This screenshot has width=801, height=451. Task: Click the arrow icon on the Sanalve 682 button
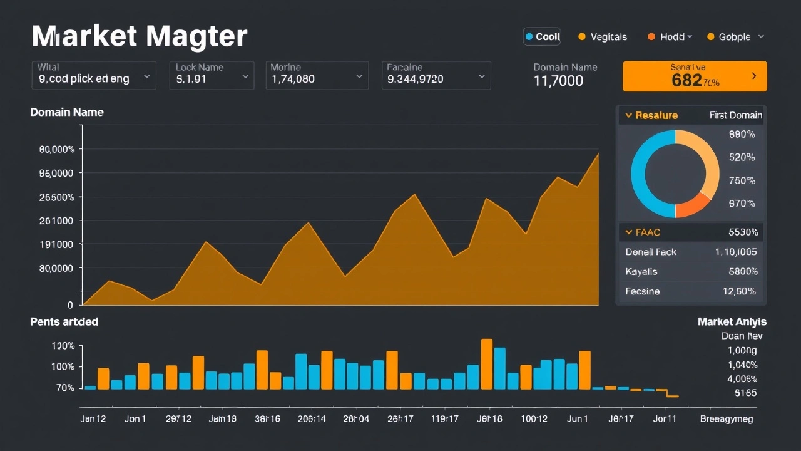click(754, 76)
